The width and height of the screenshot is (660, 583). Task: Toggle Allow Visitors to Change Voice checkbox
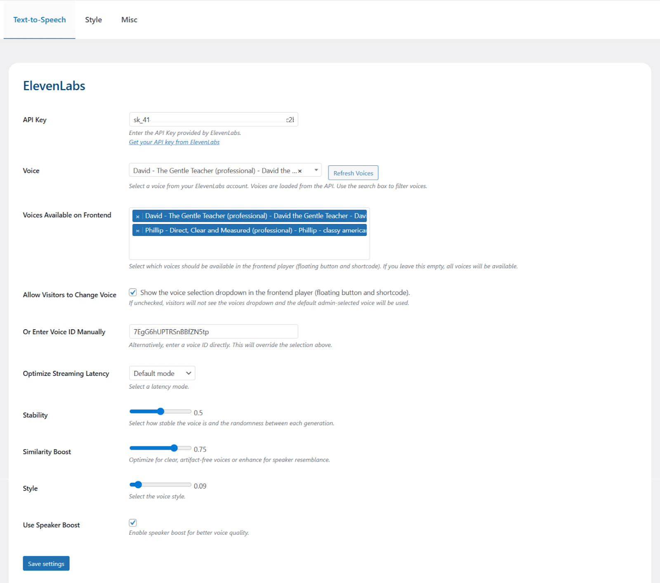133,293
